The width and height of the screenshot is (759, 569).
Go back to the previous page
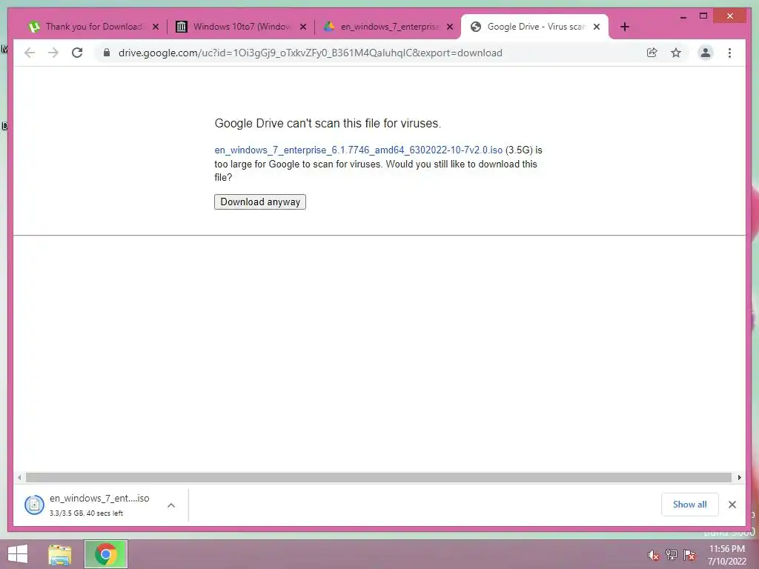click(x=30, y=53)
